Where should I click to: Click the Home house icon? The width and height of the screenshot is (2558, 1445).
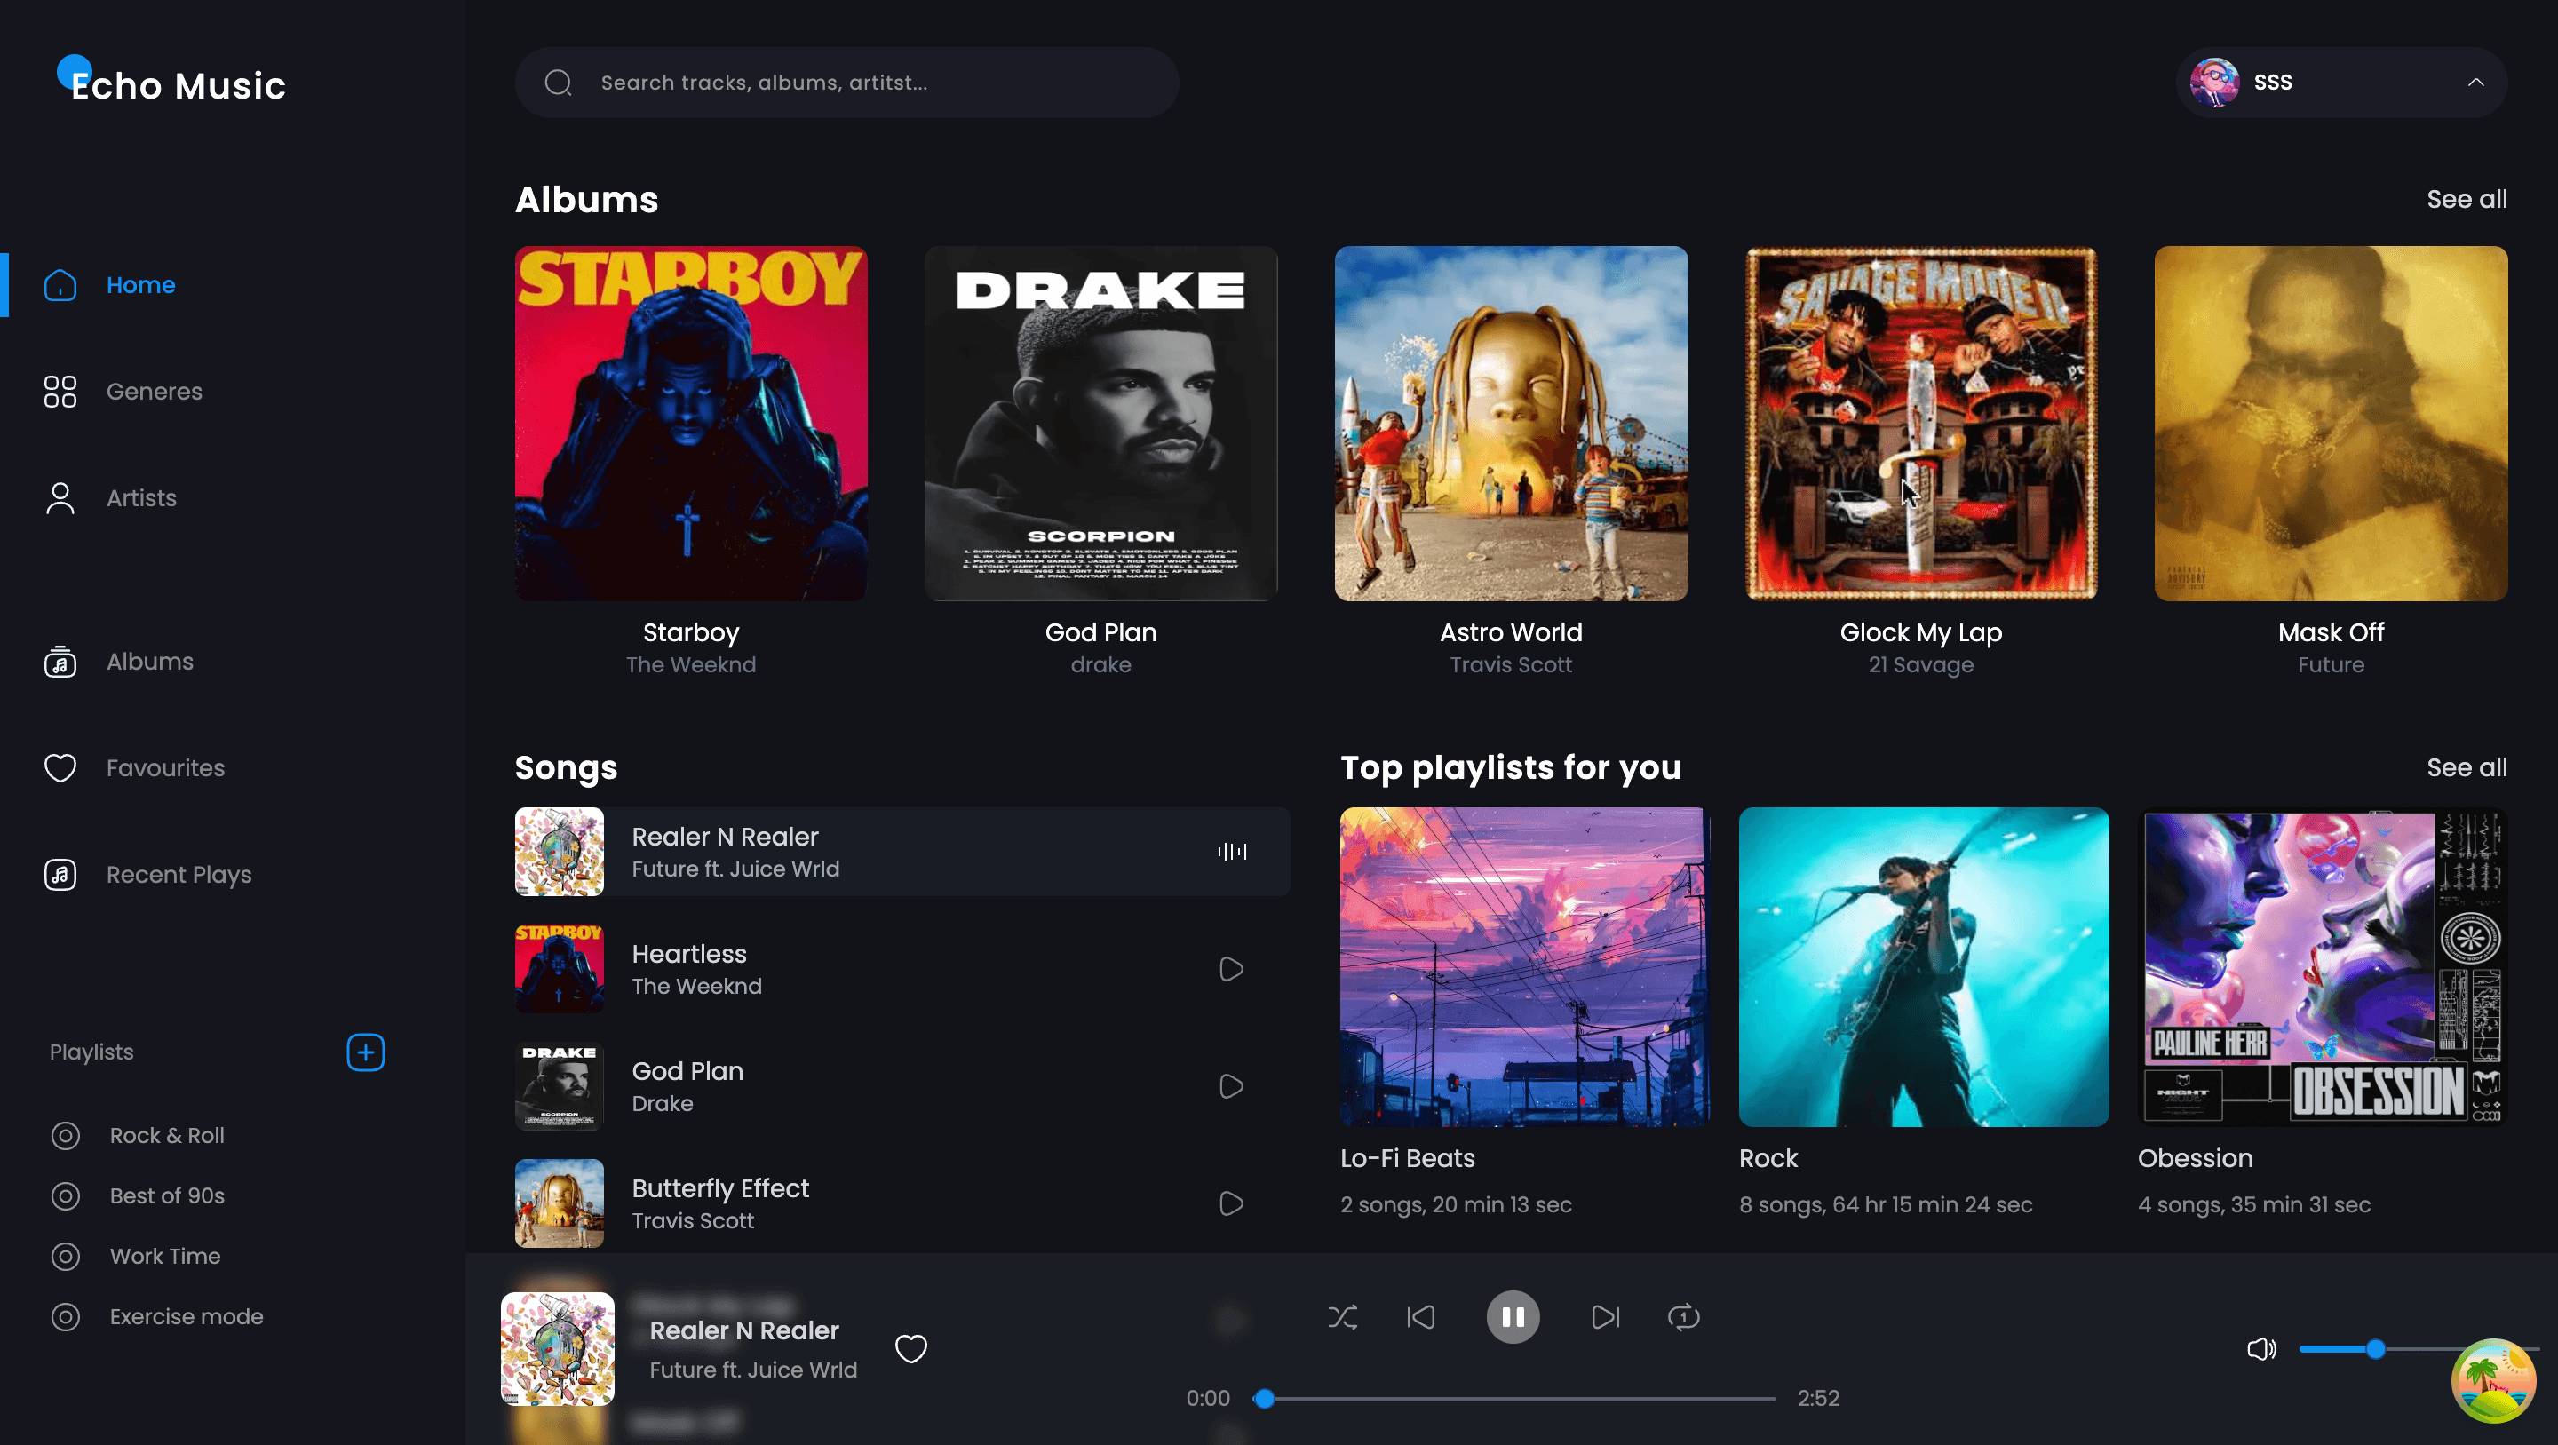[x=60, y=285]
